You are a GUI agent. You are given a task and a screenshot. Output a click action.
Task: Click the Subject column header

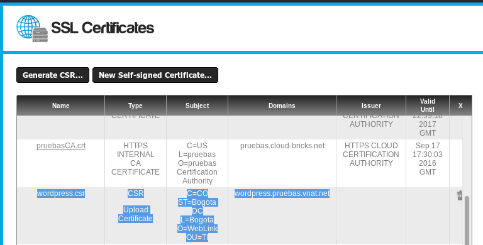[197, 106]
